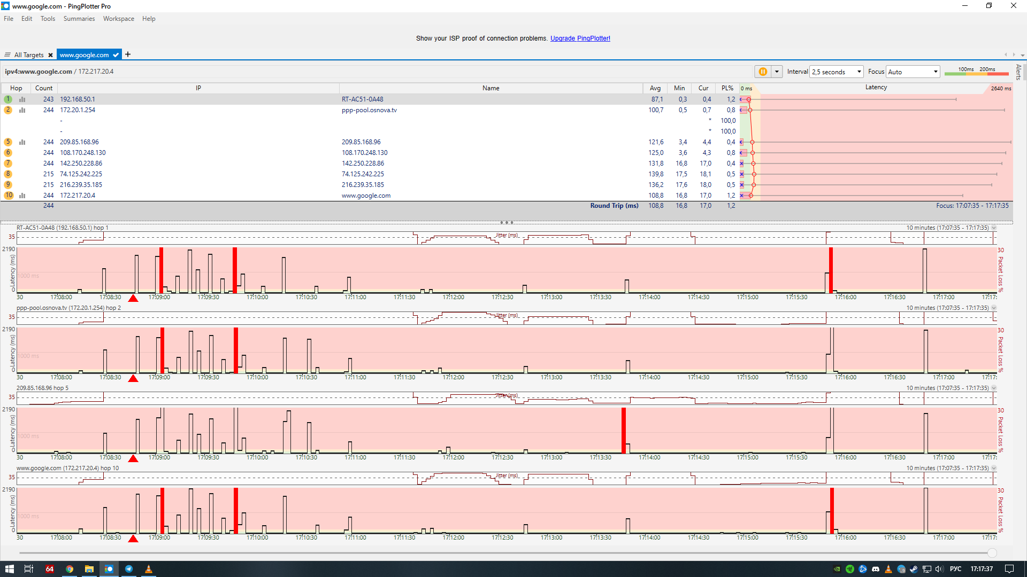Open the arrow menu next to pause

(777, 72)
